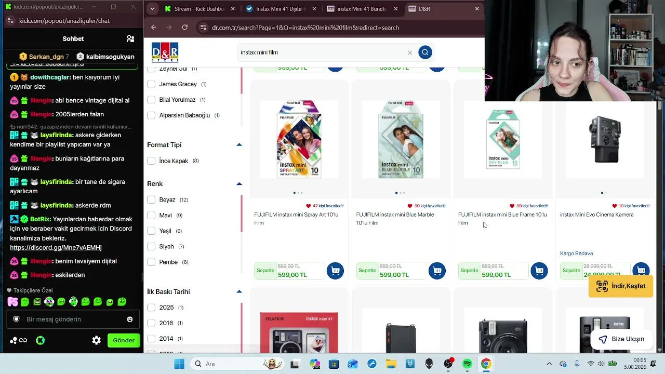Screen dimensions: 665x374
Task: Clear the instax mini film search text
Action: click(x=410, y=52)
